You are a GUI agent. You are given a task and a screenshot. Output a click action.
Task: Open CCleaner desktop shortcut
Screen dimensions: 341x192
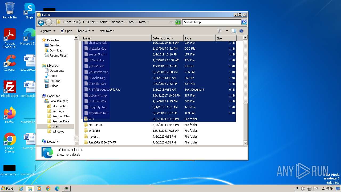pyautogui.click(x=10, y=63)
